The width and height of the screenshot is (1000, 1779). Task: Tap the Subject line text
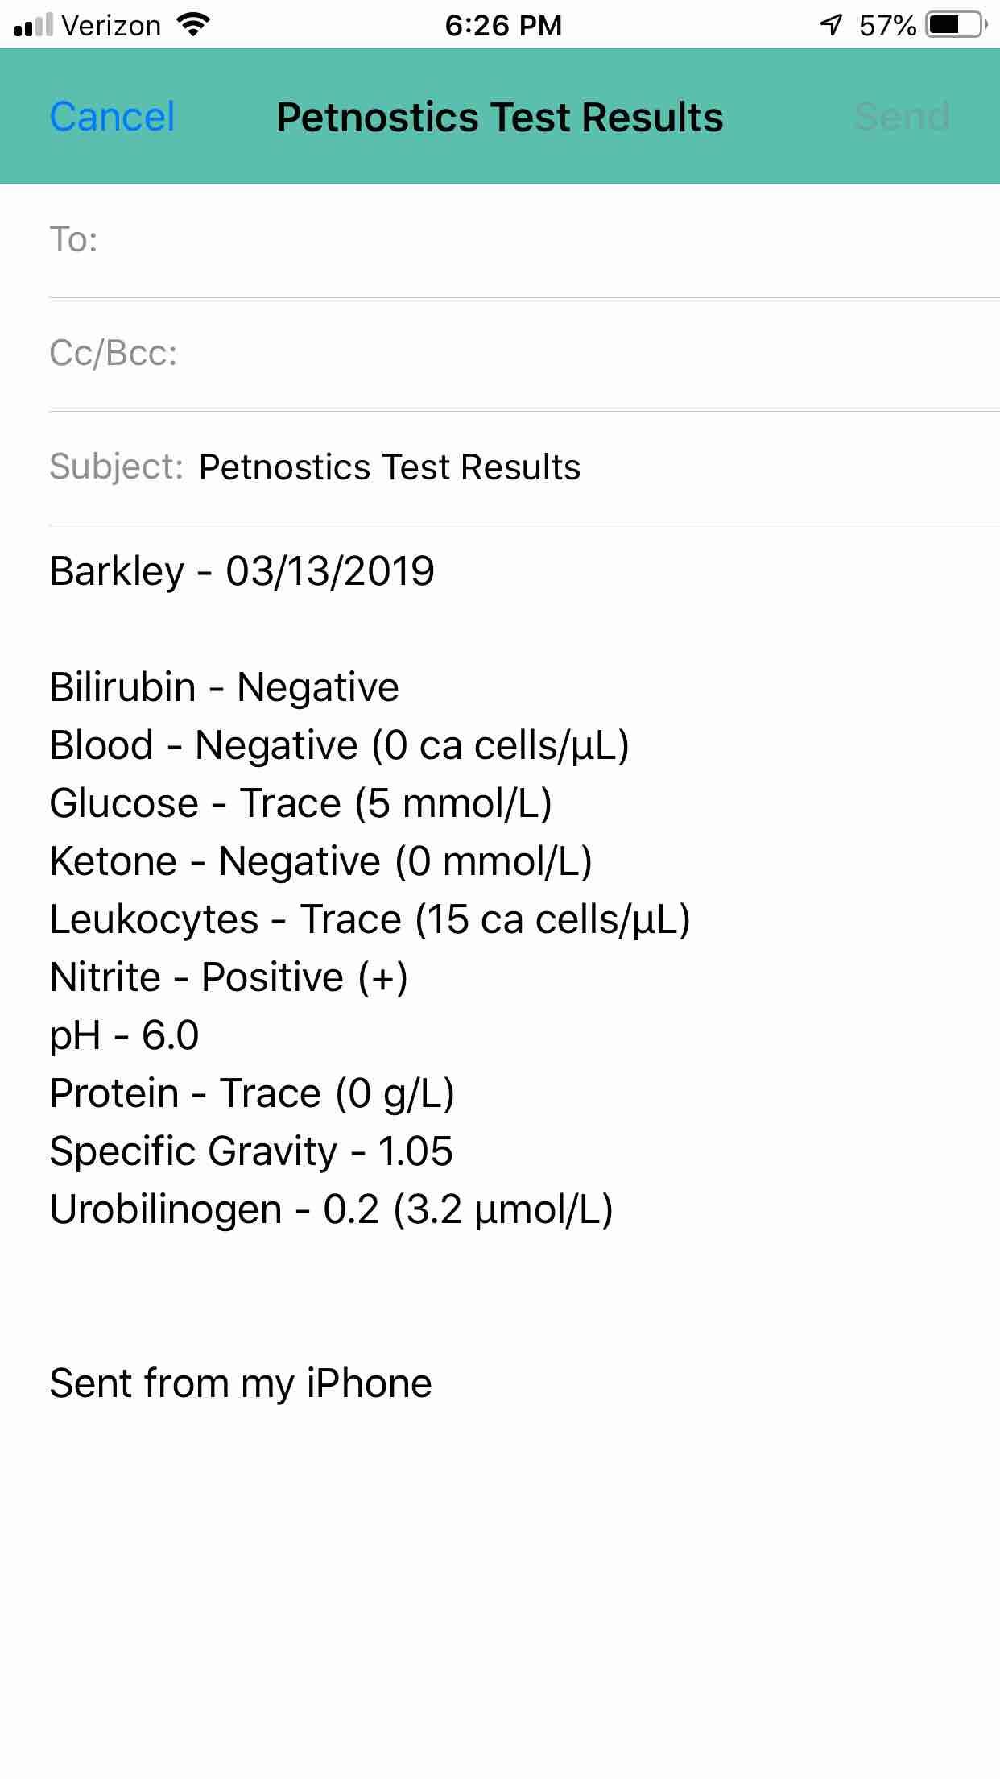[x=390, y=467]
